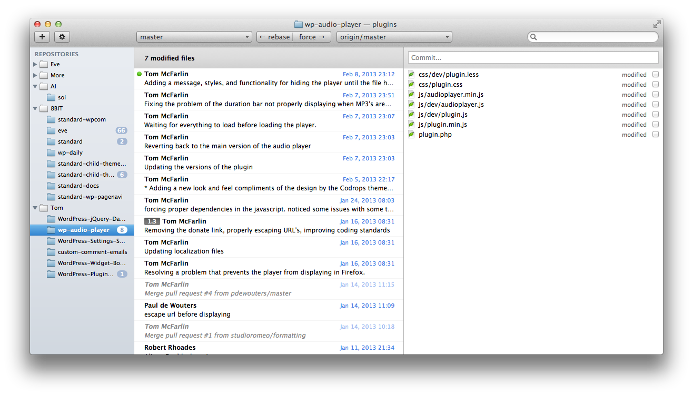Image resolution: width=693 pixels, height=396 pixels.
Task: Click the folder icon in the window title
Action: click(x=299, y=24)
